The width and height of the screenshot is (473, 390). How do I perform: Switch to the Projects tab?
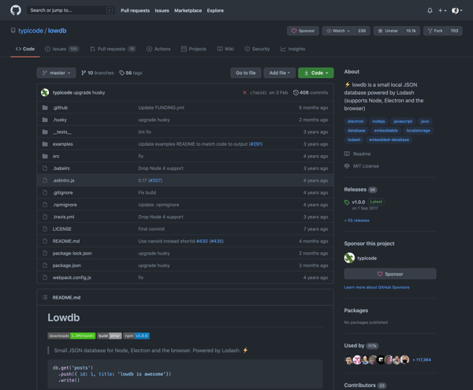pos(194,49)
